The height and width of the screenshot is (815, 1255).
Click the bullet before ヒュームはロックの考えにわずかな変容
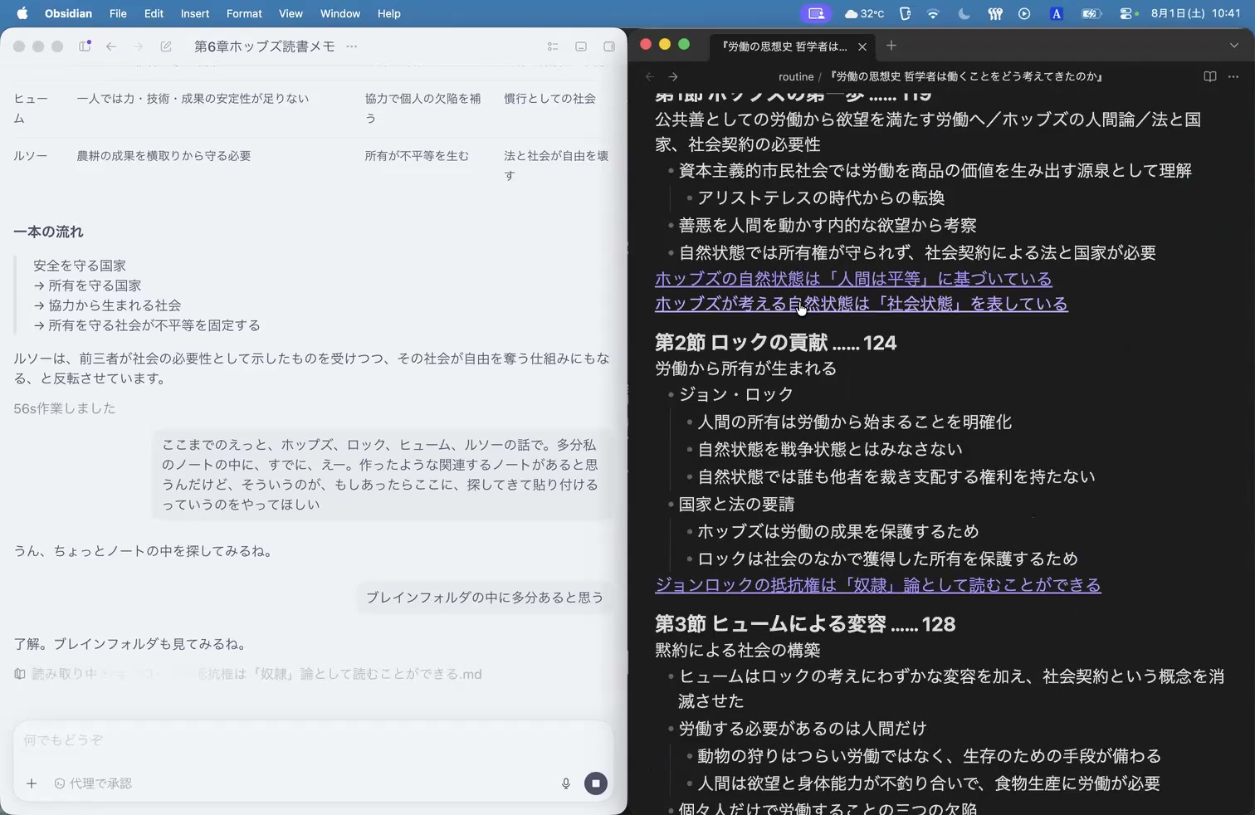pyautogui.click(x=671, y=677)
